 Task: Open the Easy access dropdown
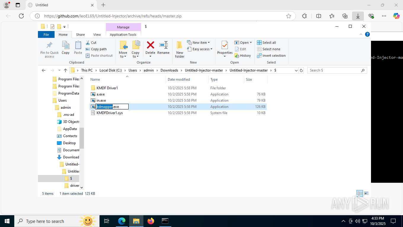tap(200, 49)
